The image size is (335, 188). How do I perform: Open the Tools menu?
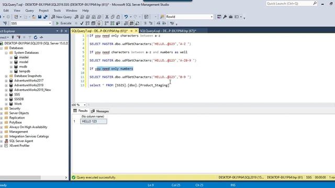pos(57,10)
